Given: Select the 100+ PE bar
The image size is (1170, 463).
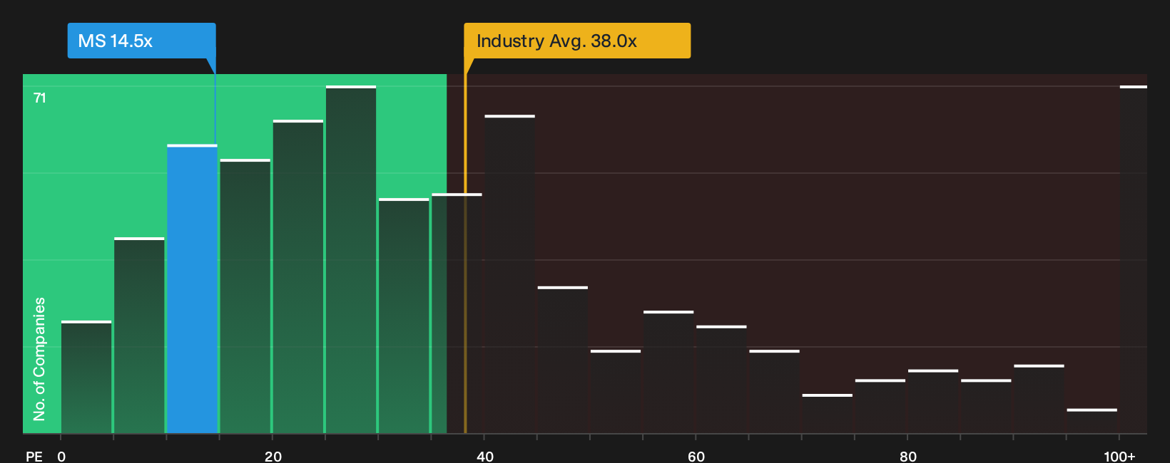Looking at the screenshot, I should point(1134,259).
